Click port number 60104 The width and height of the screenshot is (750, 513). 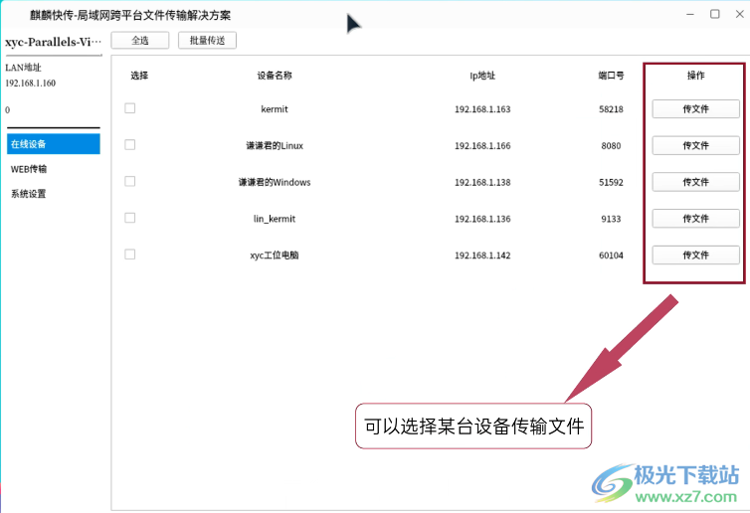click(x=611, y=256)
